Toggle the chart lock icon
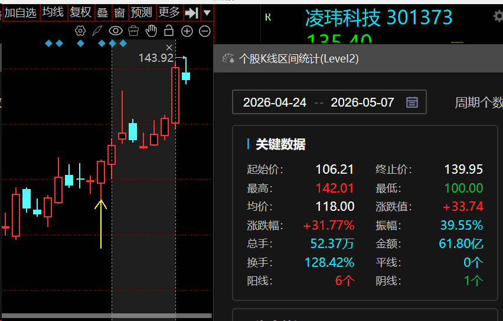This screenshot has height=321, width=503. pos(169,31)
